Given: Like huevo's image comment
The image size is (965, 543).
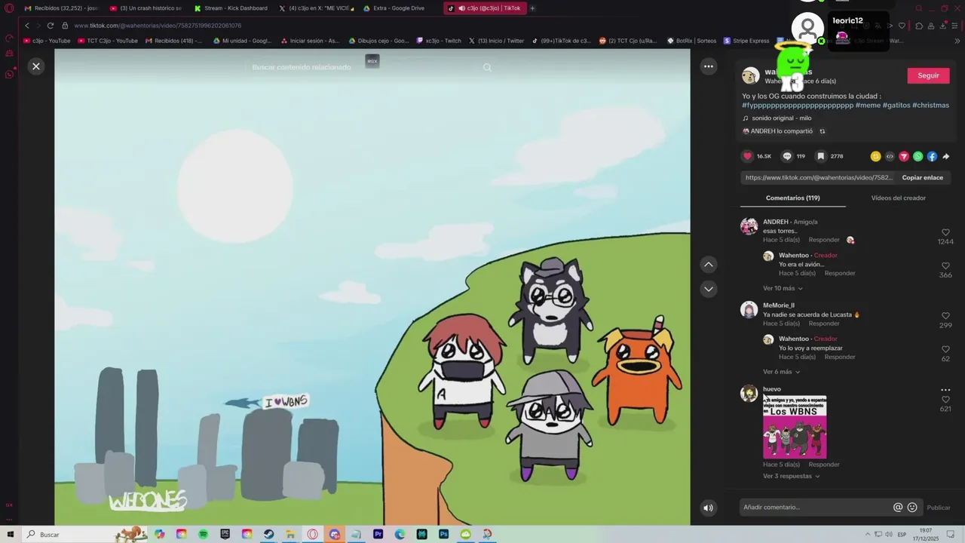Looking at the screenshot, I should pos(945,400).
